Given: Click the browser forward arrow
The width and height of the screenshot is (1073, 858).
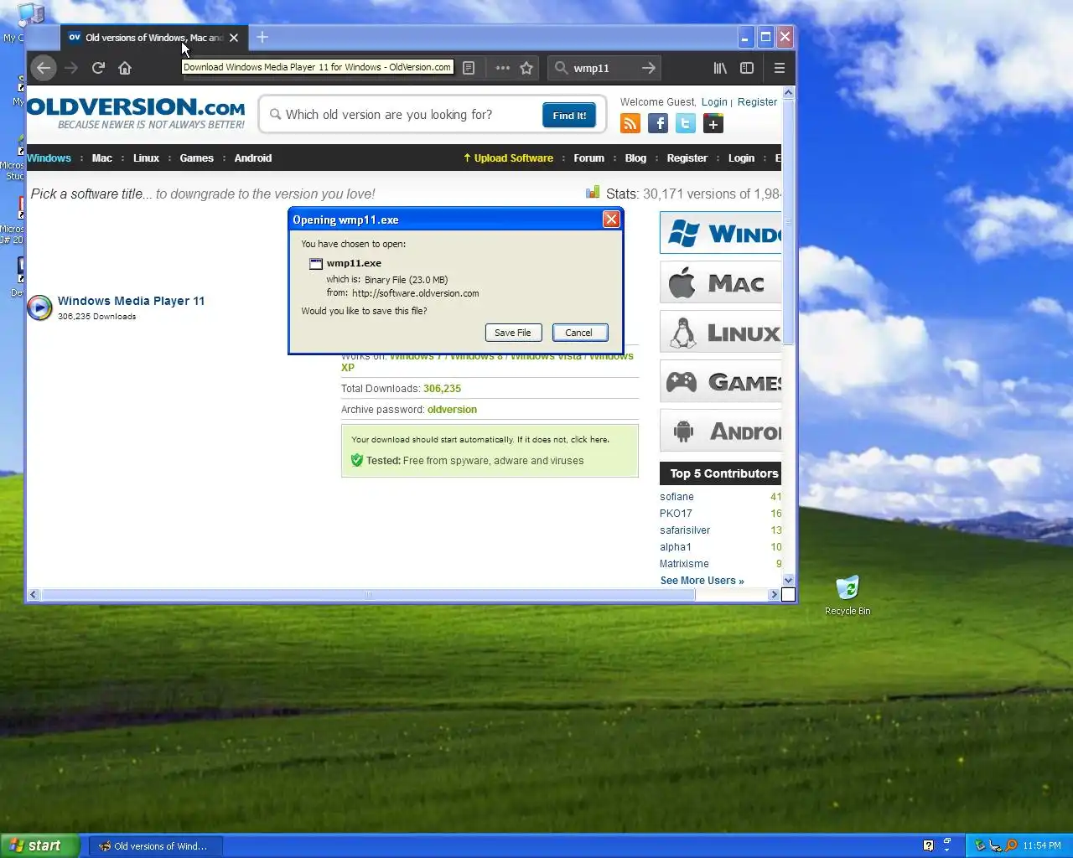Looking at the screenshot, I should point(71,68).
